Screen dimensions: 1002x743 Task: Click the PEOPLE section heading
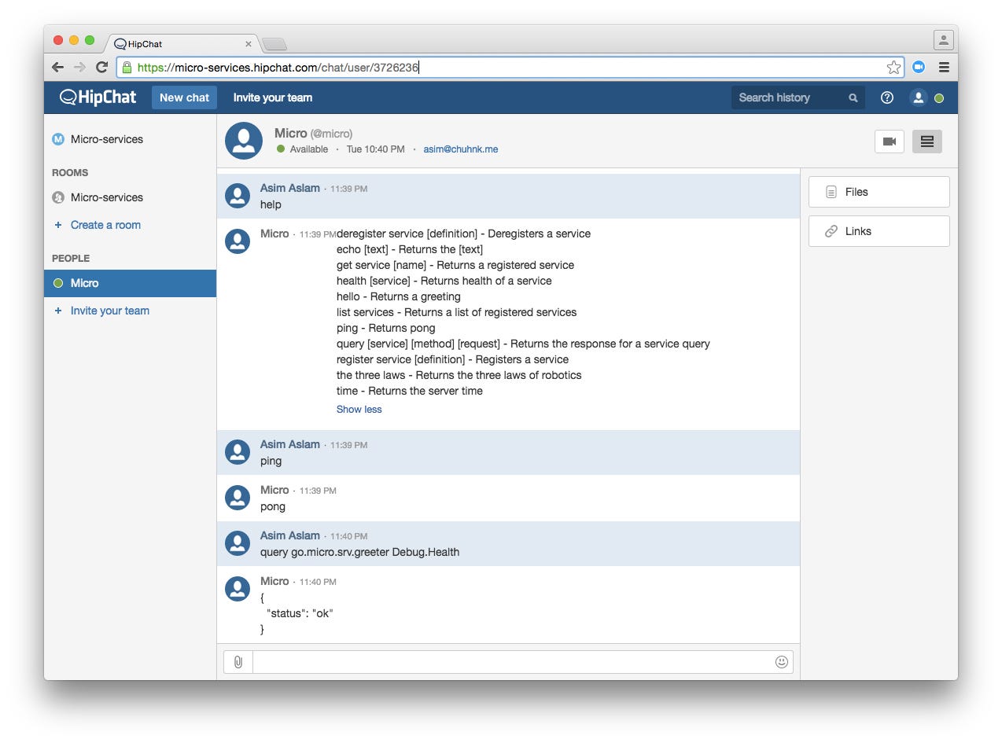tap(71, 259)
